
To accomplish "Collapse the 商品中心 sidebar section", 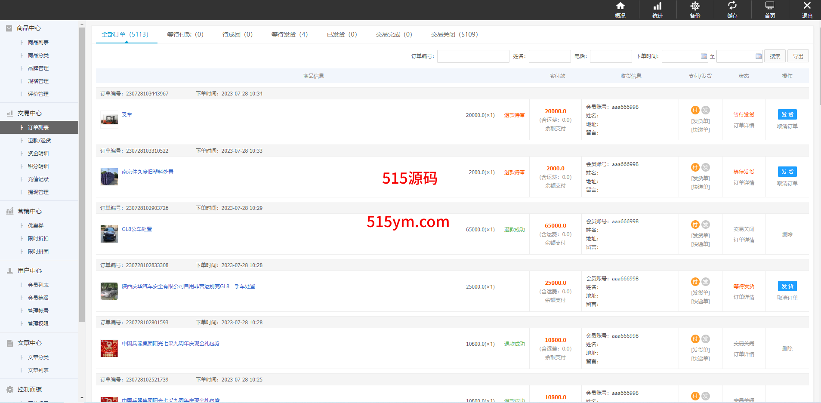I will tap(29, 28).
